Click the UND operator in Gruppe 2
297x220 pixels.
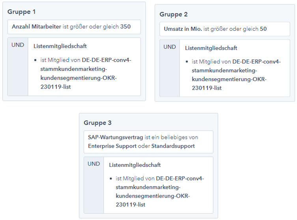point(170,47)
